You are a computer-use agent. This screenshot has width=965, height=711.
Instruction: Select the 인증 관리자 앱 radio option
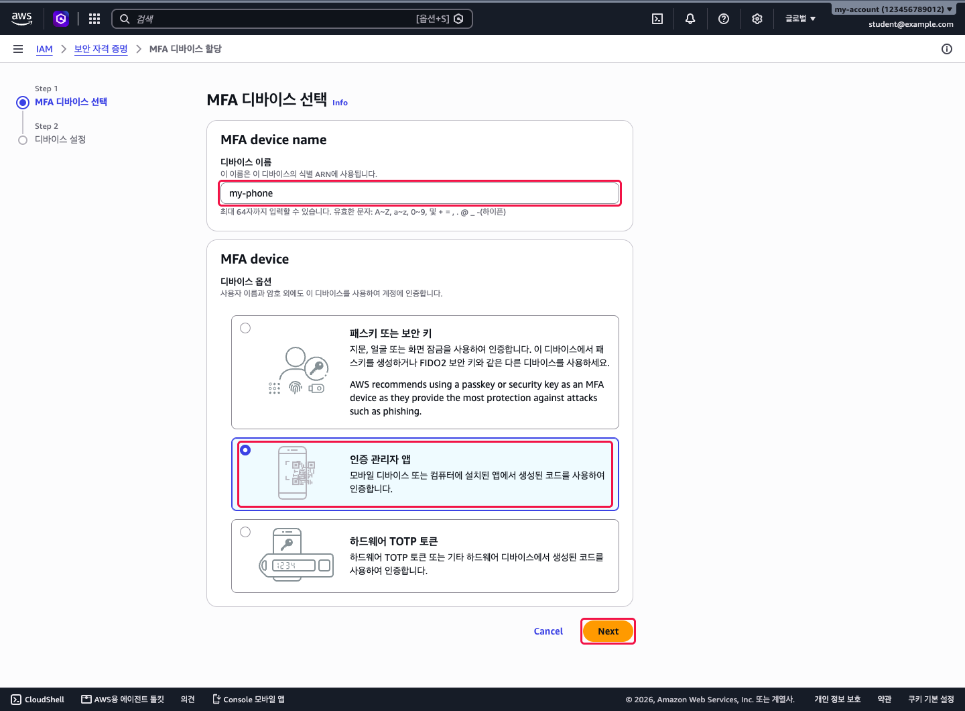[245, 450]
